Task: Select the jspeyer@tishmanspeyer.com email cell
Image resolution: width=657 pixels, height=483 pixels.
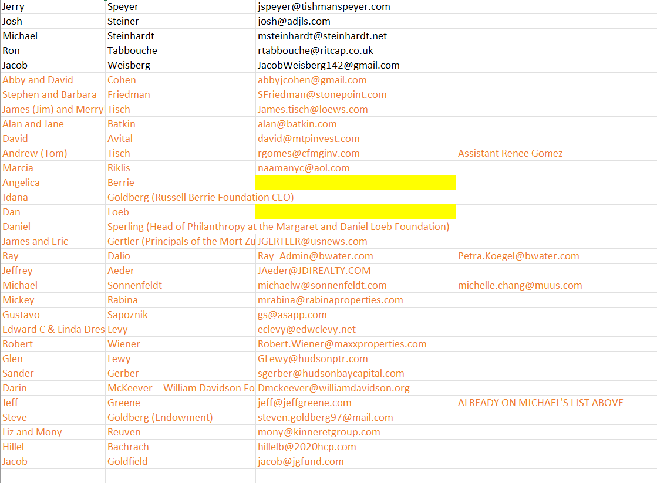Action: point(324,7)
